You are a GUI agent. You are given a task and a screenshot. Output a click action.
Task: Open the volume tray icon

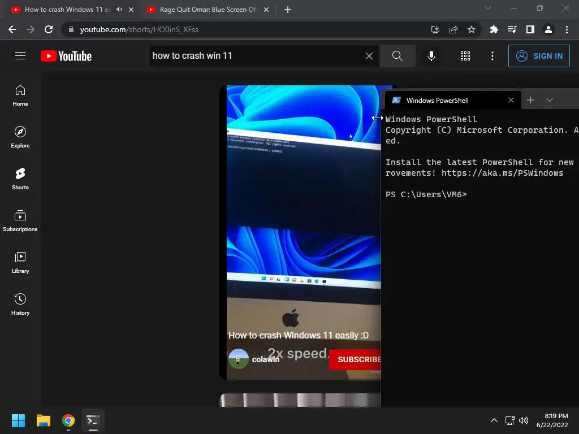524,420
